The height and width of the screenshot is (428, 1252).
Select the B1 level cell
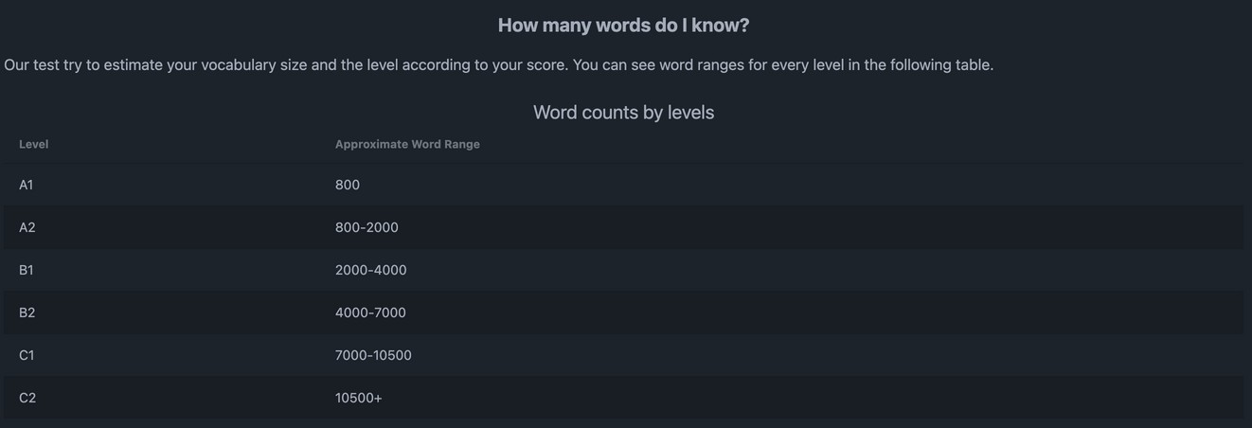click(27, 270)
